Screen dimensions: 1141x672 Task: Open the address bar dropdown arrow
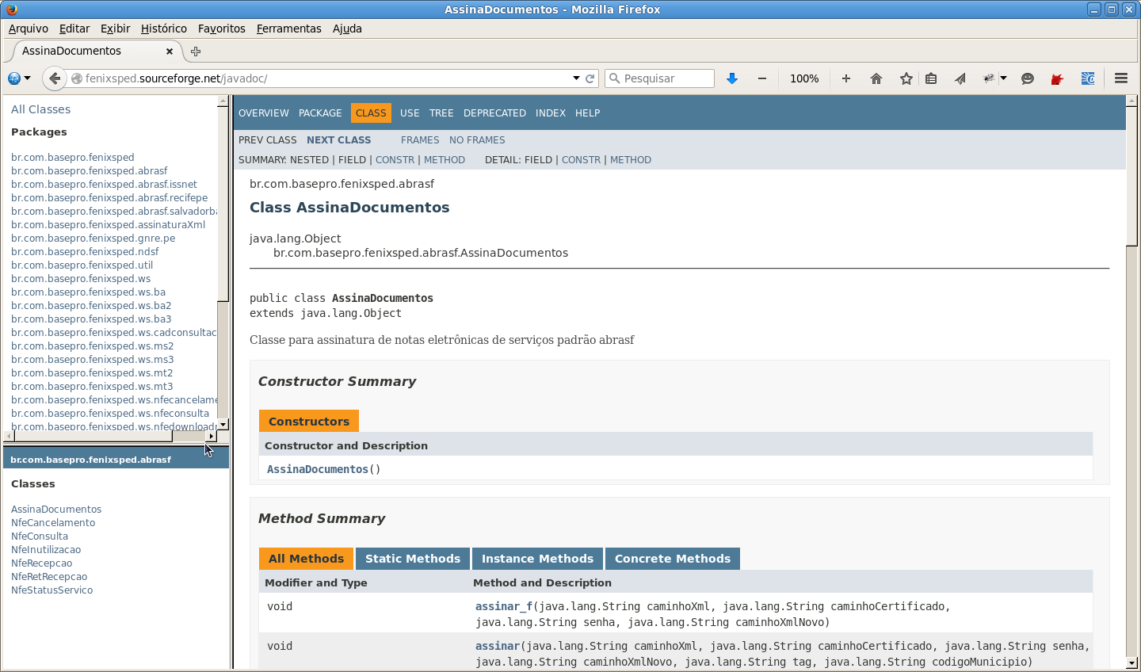pos(578,78)
